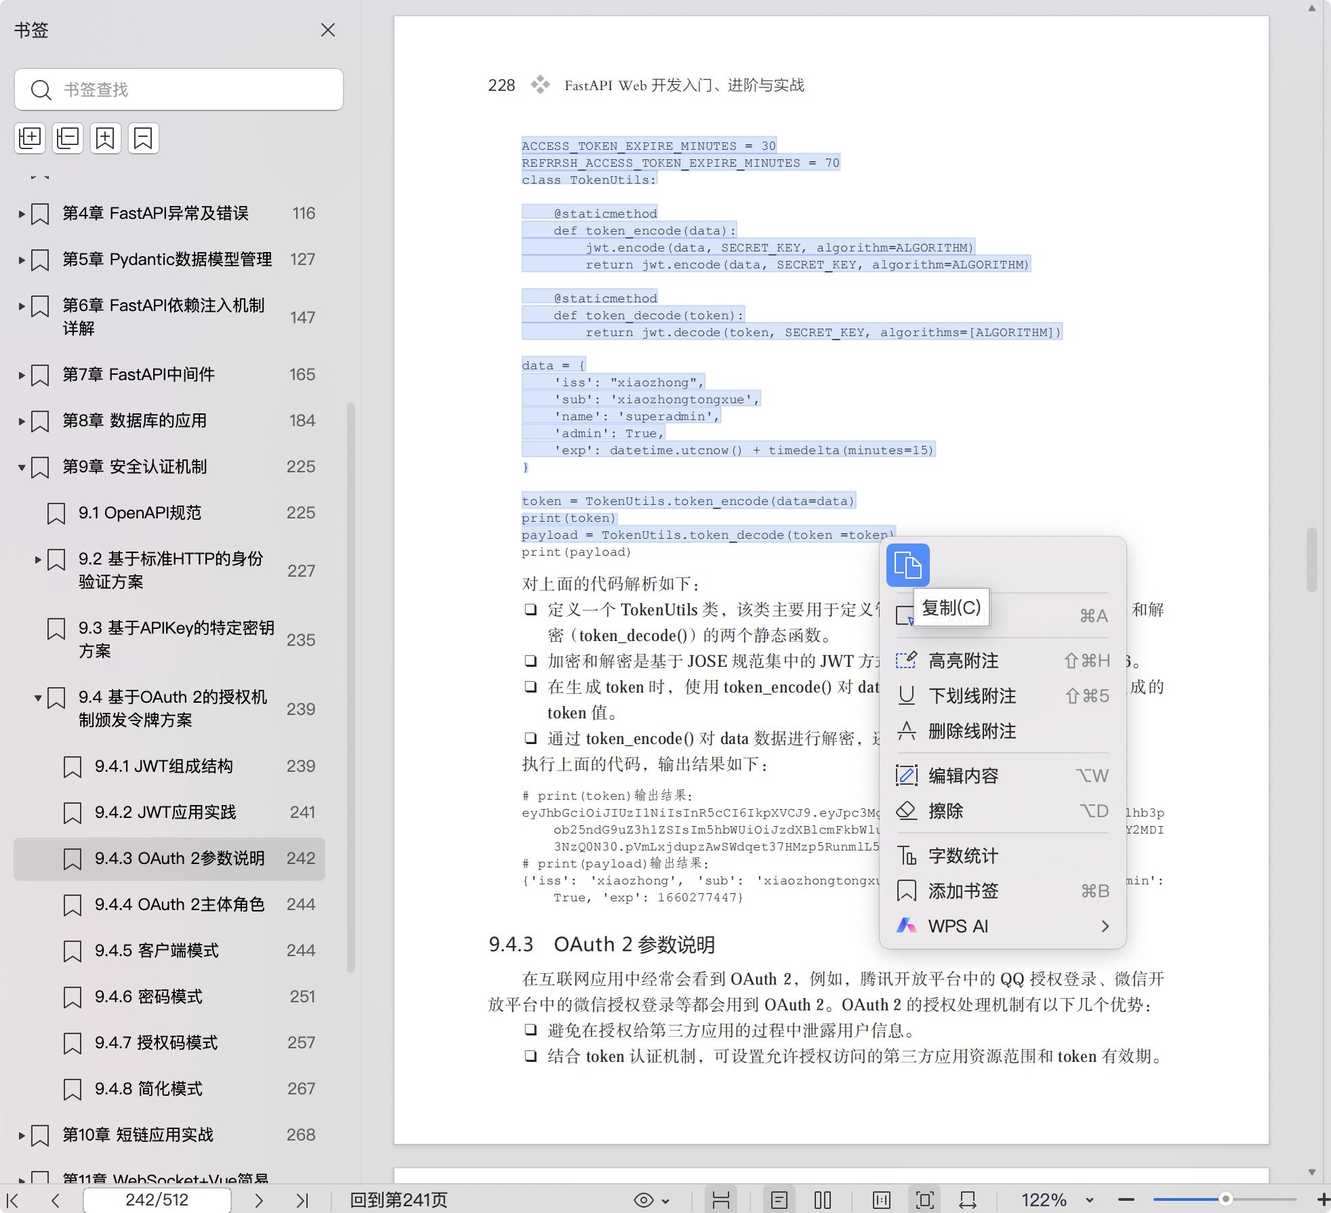The width and height of the screenshot is (1331, 1213).
Task: Click the page number field 242/512
Action: click(x=157, y=1200)
